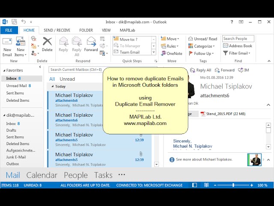Open the Categorize dropdown

pyautogui.click(x=202, y=46)
